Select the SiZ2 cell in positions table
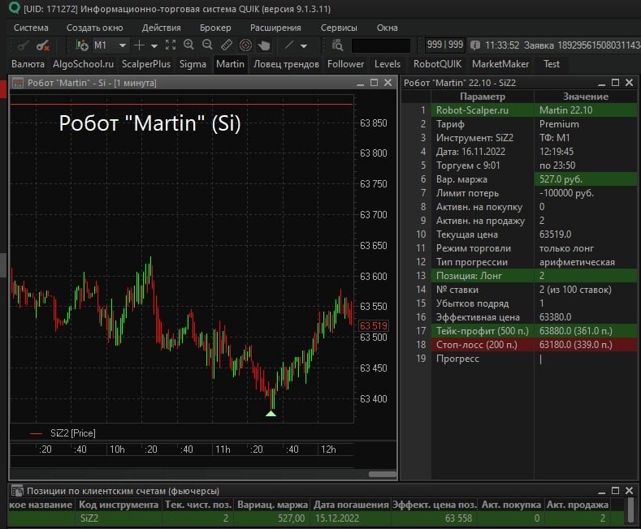 coord(119,518)
